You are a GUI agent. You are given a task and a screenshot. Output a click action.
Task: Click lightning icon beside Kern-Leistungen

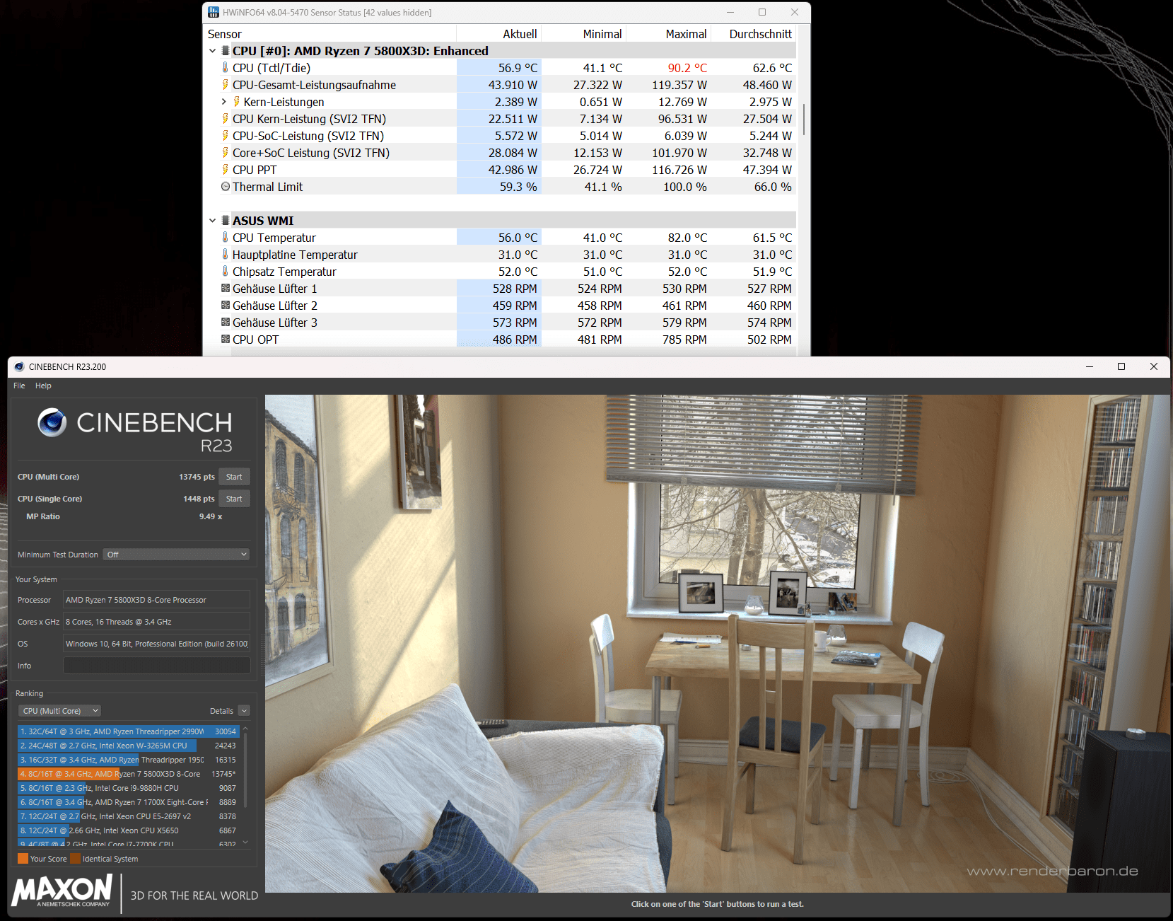click(236, 102)
